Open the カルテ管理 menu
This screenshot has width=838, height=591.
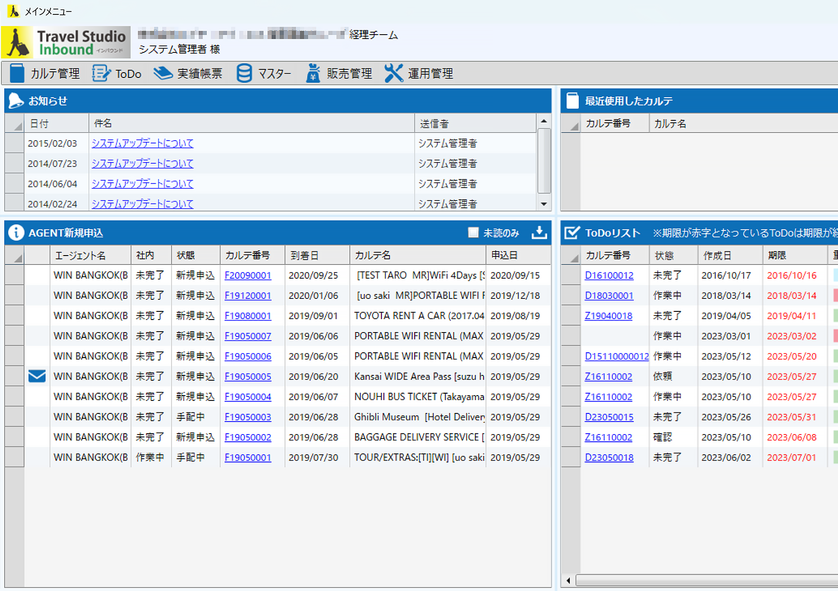coord(45,74)
